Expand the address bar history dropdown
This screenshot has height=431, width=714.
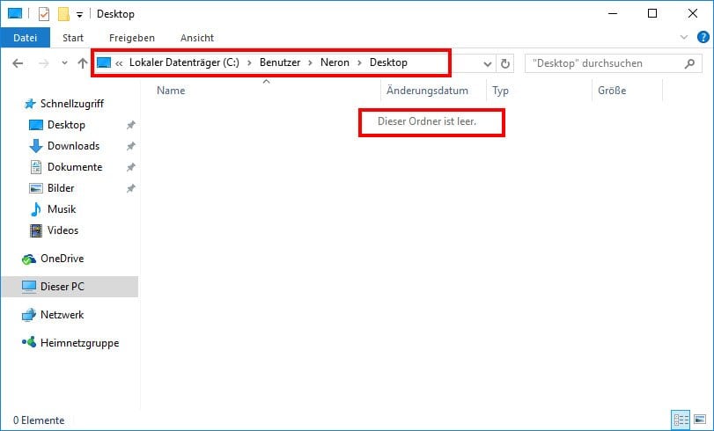489,63
